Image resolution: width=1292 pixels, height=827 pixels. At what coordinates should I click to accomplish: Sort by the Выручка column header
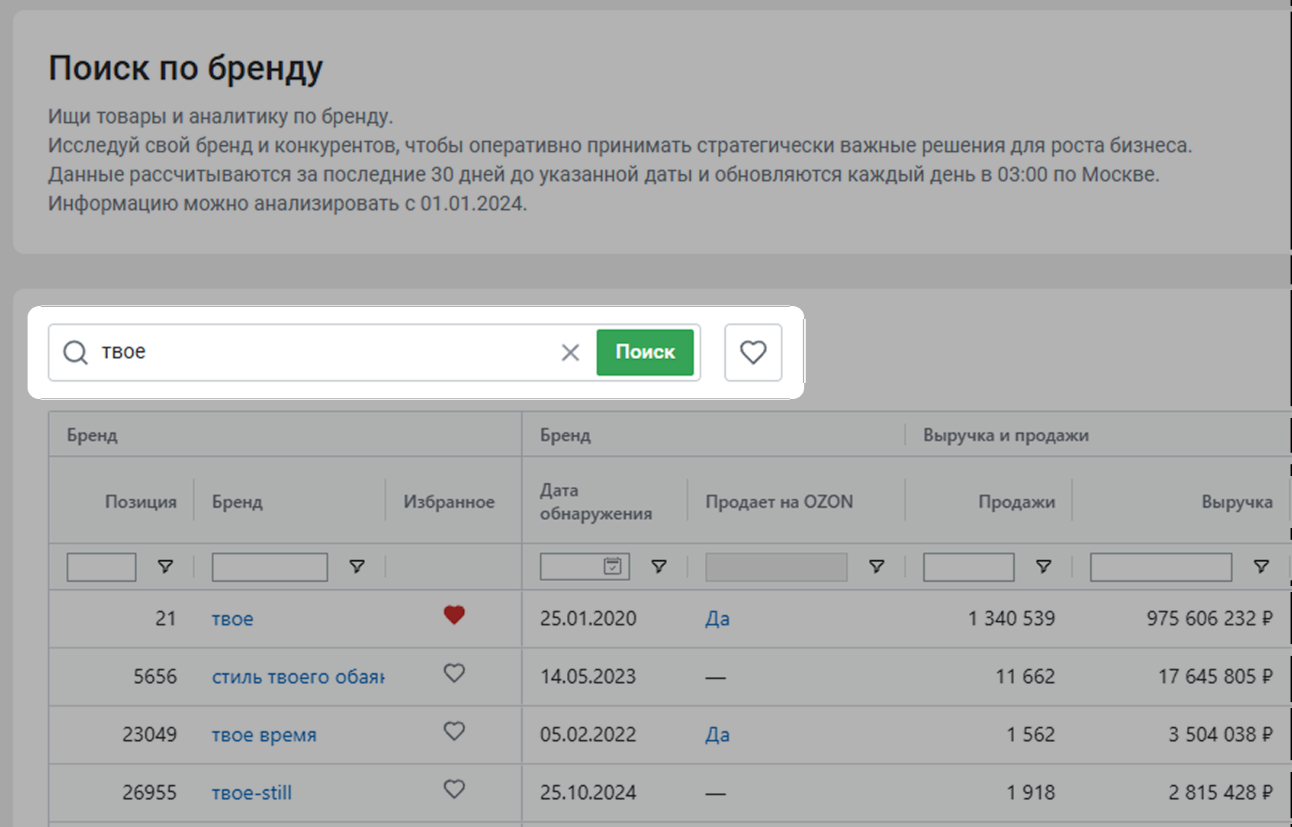point(1237,501)
